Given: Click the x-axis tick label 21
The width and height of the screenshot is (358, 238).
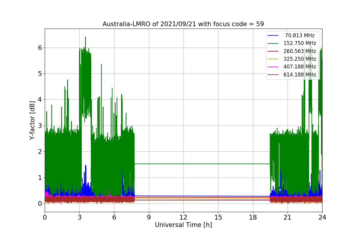Looking at the screenshot, I should pyautogui.click(x=288, y=217).
